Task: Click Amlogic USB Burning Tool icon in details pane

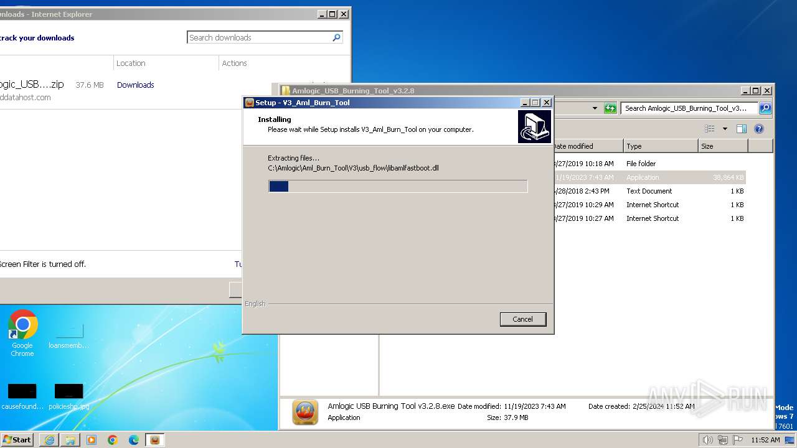Action: [x=305, y=412]
